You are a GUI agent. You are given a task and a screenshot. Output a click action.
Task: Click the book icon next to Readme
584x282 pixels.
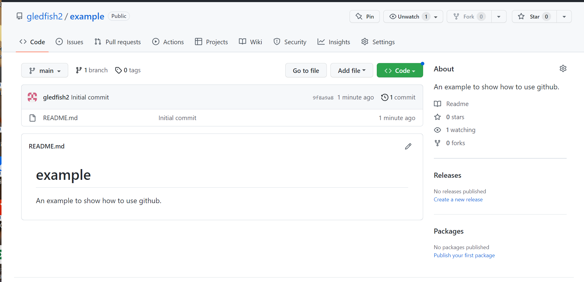437,104
